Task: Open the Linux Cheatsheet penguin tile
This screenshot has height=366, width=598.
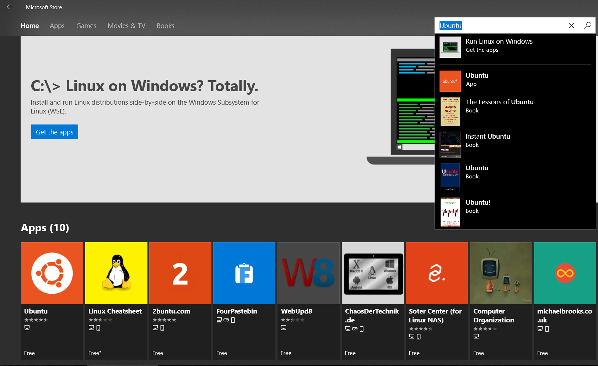Action: coord(116,273)
